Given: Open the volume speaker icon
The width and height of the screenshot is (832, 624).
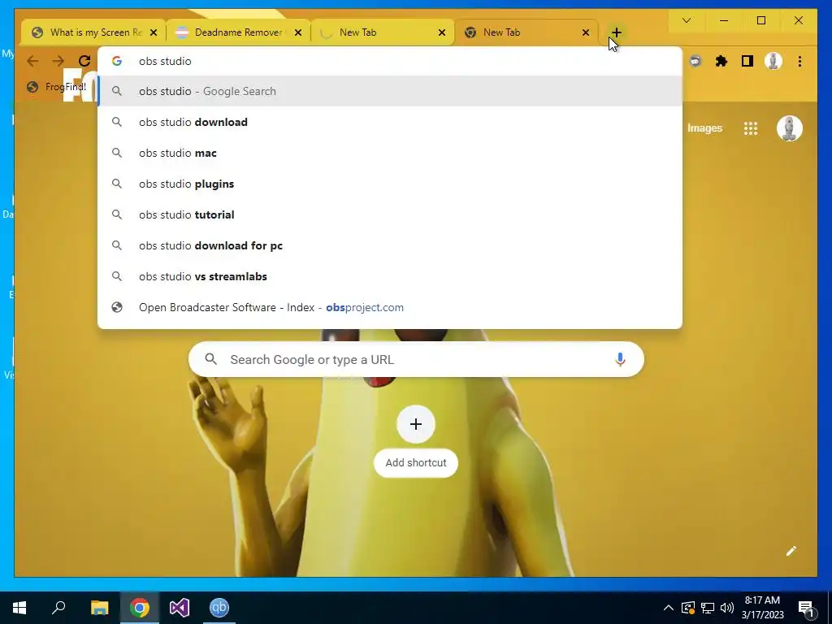Looking at the screenshot, I should 726,608.
